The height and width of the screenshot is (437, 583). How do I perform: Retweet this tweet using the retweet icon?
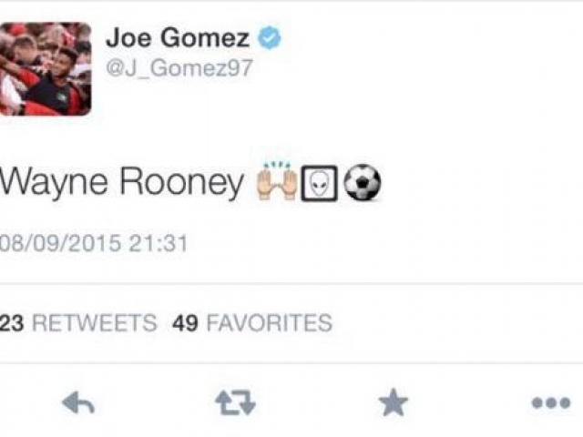(x=235, y=402)
